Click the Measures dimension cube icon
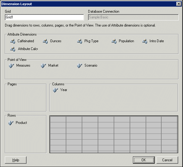This screenshot has width=183, height=167. (x=11, y=66)
